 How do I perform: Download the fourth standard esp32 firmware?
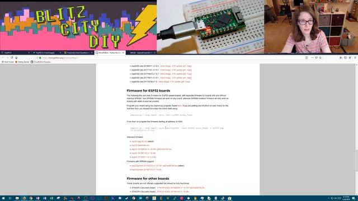point(143,153)
